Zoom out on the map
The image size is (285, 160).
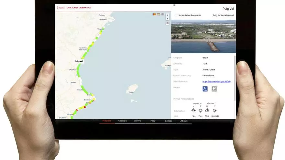point(167,18)
